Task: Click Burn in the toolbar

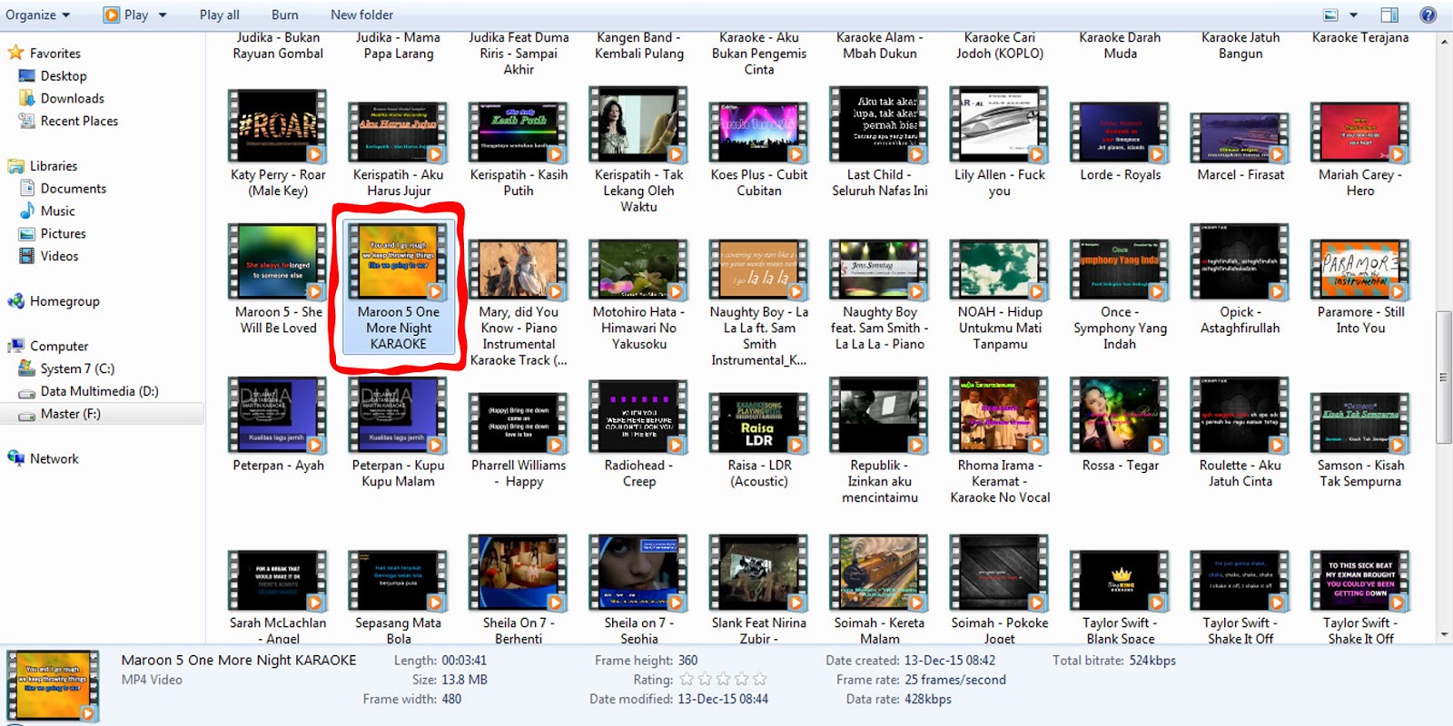Action: coord(284,15)
